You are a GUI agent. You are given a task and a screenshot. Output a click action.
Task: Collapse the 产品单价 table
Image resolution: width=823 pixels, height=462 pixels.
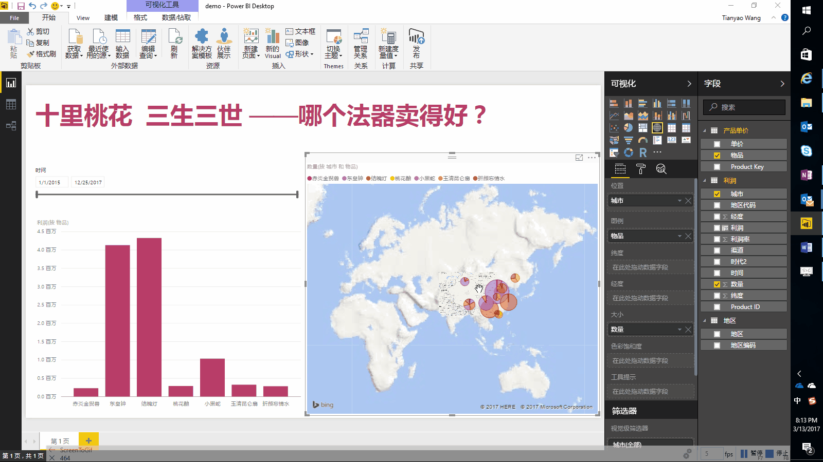pos(705,130)
